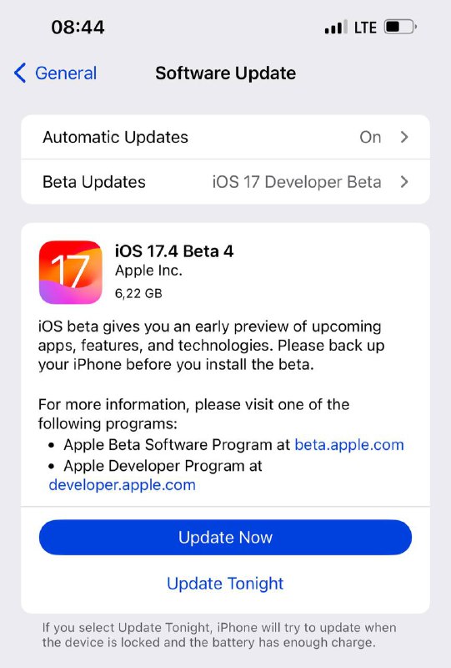
Task: Tap the 08:44 clock in status bar
Action: coord(78,28)
